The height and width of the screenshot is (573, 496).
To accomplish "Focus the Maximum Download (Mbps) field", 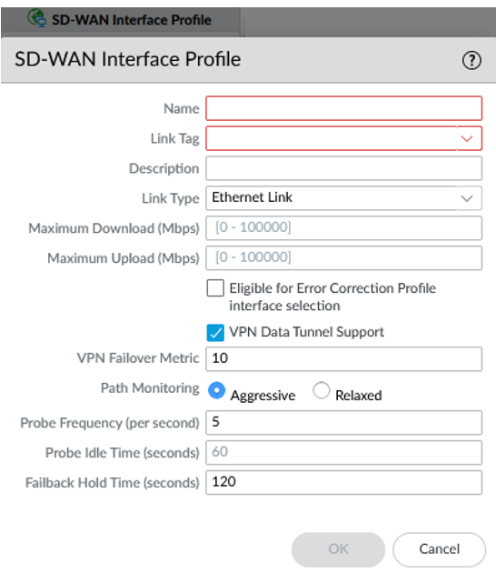I will coord(343,228).
